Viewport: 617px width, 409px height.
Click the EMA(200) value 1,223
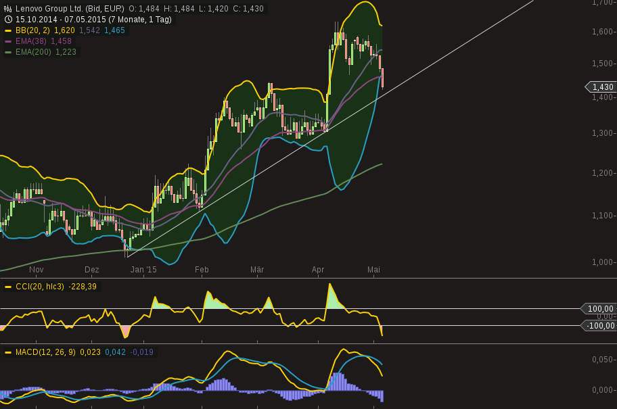point(66,52)
